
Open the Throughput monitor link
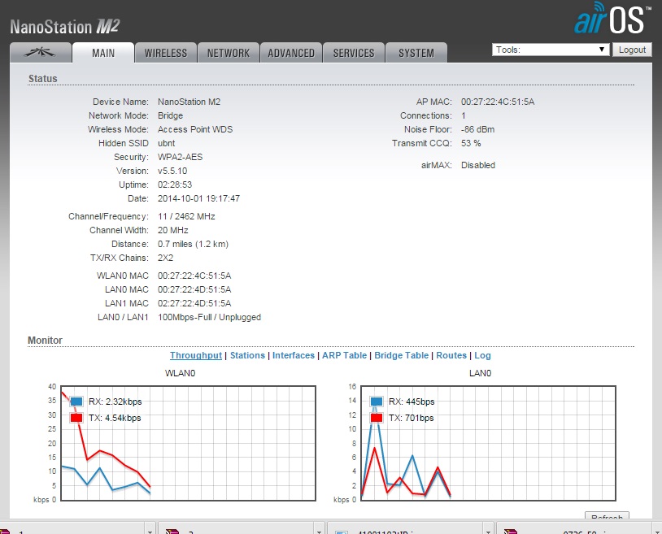(x=196, y=355)
